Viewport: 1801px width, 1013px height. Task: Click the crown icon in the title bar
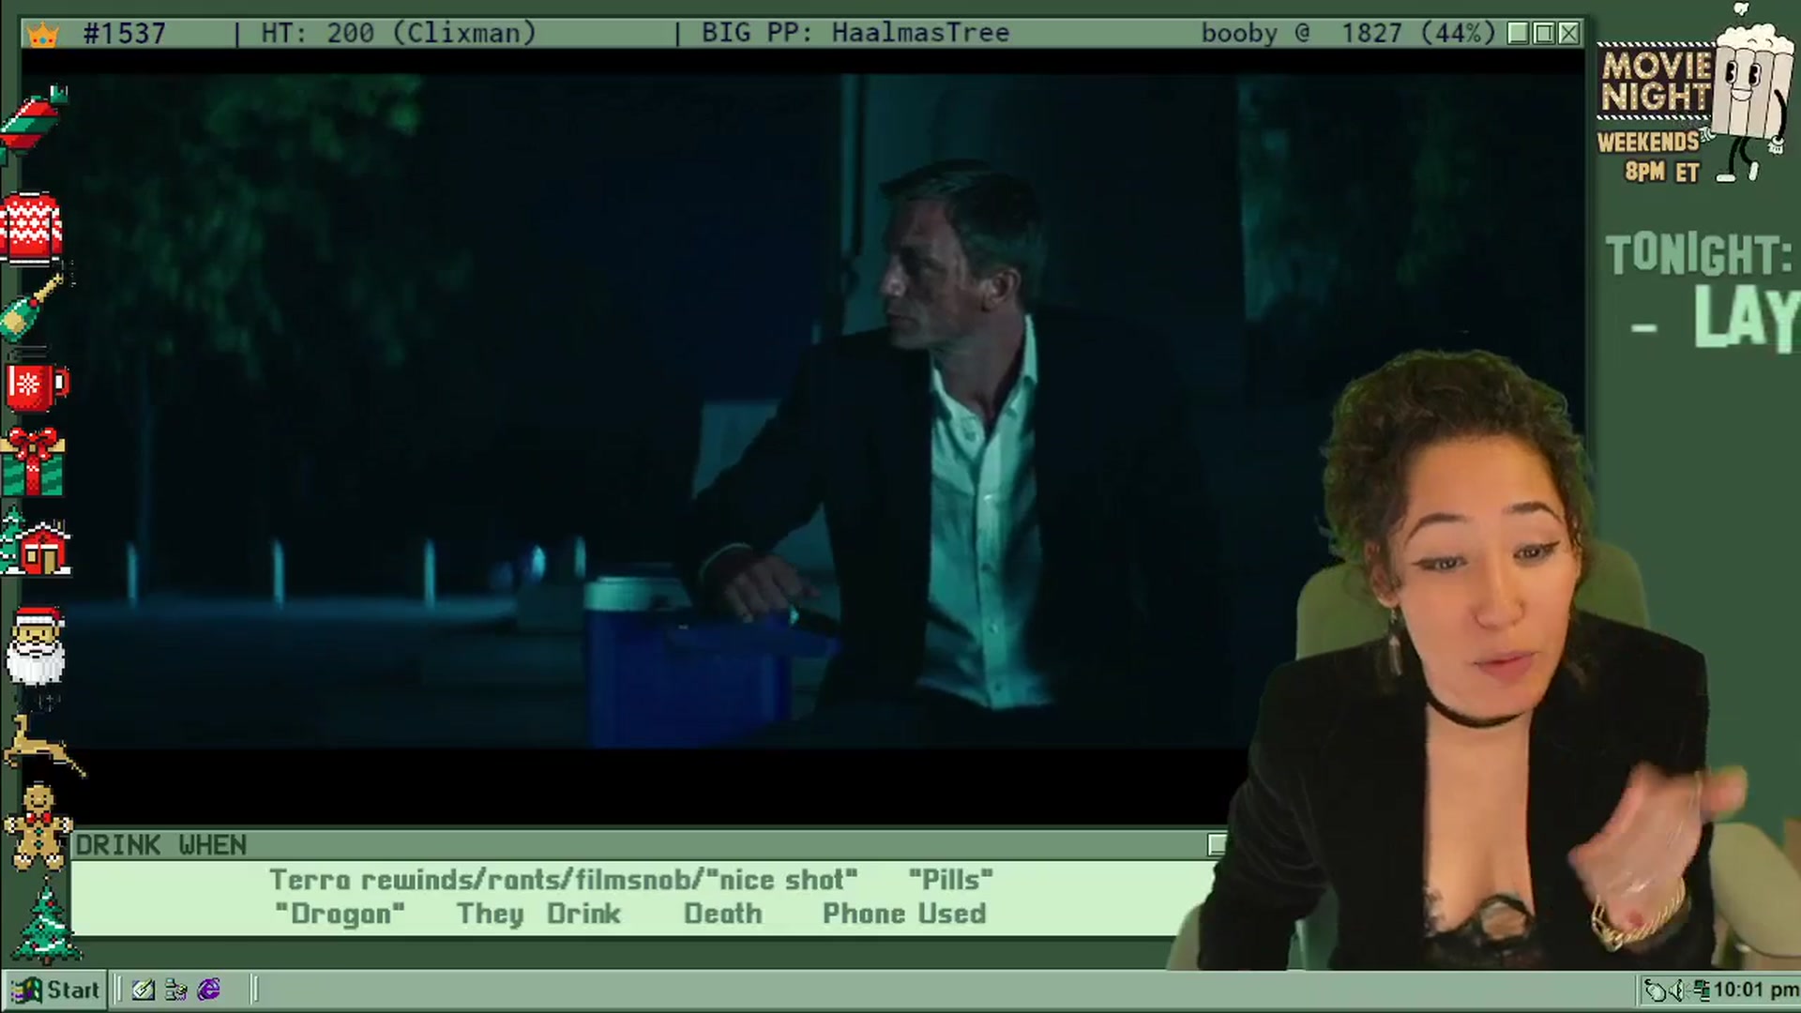pyautogui.click(x=43, y=34)
